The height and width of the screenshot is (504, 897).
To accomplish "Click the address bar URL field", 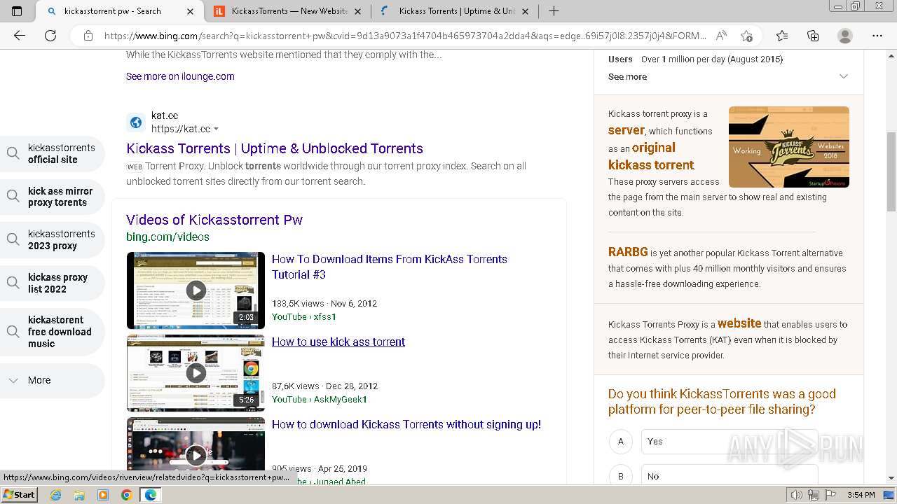I will (405, 36).
